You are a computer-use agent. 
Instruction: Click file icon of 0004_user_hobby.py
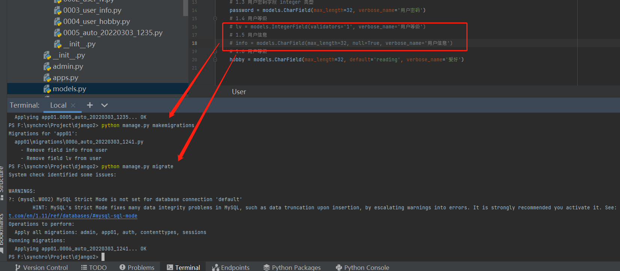(x=58, y=22)
